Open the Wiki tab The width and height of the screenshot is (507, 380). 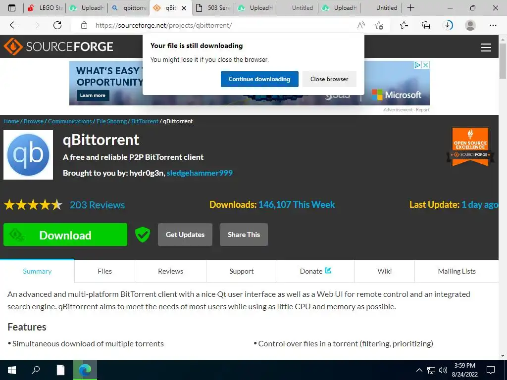click(384, 271)
